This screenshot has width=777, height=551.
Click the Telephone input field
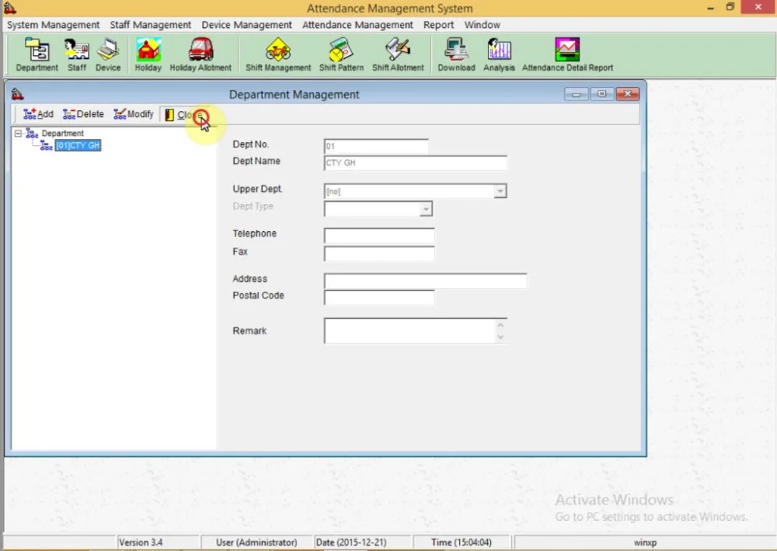coord(379,235)
